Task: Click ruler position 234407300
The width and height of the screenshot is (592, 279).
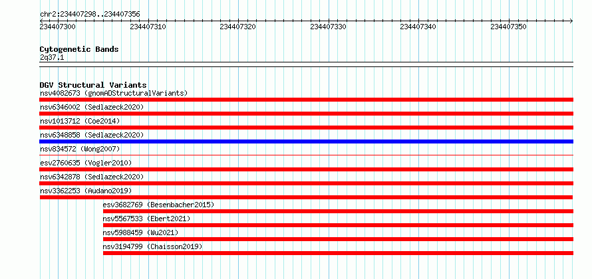Action: (x=58, y=27)
